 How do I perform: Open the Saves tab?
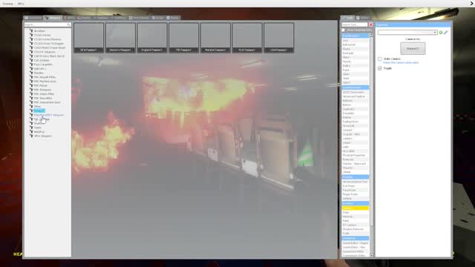[x=173, y=18]
